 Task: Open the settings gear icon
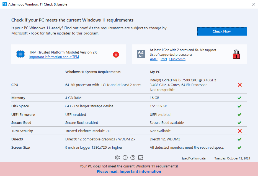point(117,157)
